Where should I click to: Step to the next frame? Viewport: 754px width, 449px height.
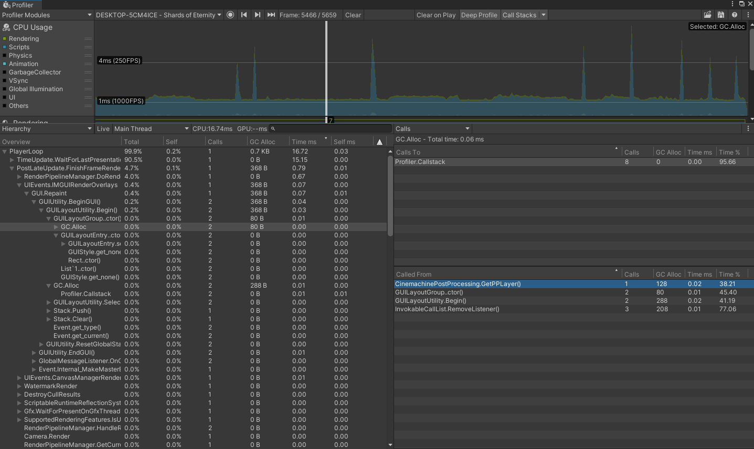tap(258, 15)
